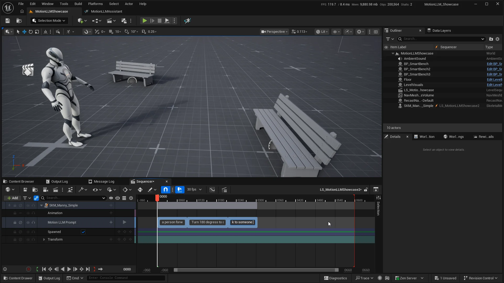Open the Perspective viewport dropdown
This screenshot has width=504, height=283.
tap(275, 32)
